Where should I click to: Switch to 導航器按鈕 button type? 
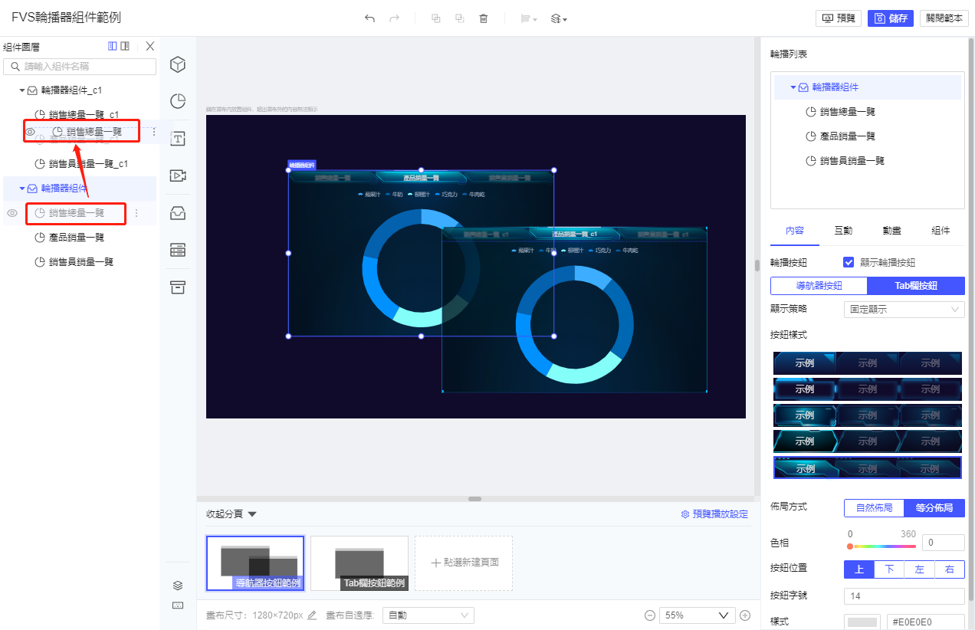point(819,286)
